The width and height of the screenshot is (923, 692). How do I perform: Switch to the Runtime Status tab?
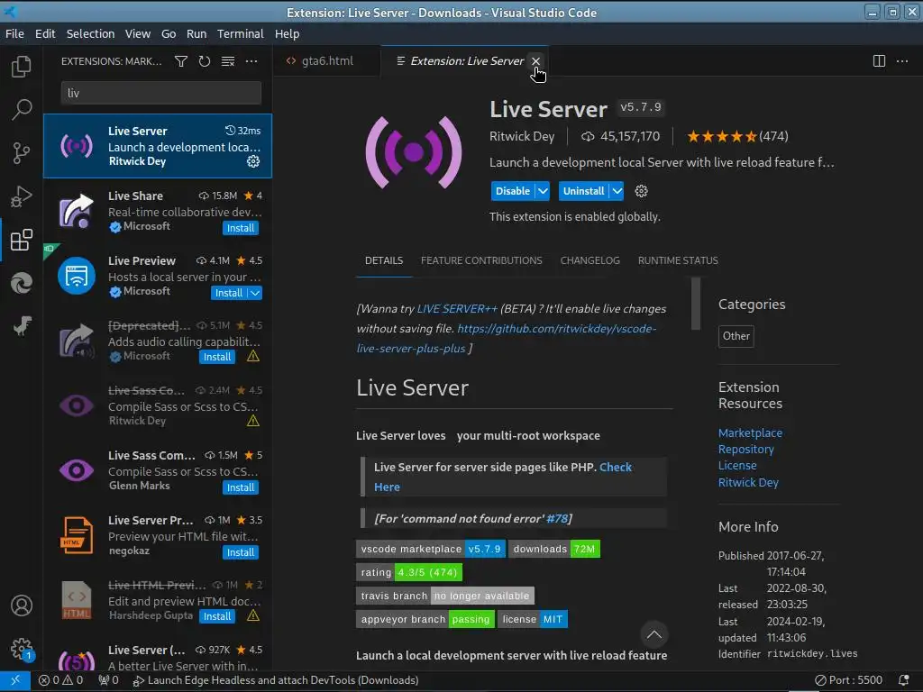click(x=678, y=260)
